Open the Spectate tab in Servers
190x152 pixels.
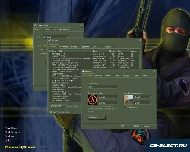(86, 47)
